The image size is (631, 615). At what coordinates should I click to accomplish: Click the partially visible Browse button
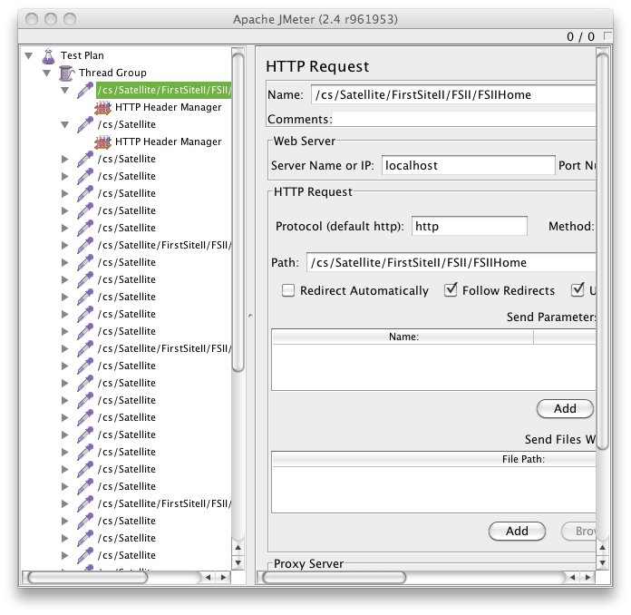(x=578, y=532)
